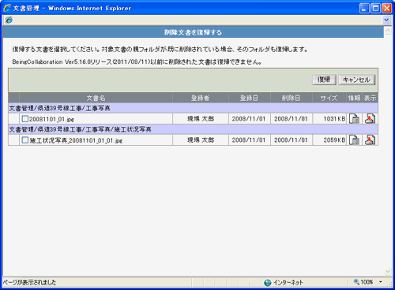Click the 100% zoom value in status bar
The image size is (395, 290).
367,282
